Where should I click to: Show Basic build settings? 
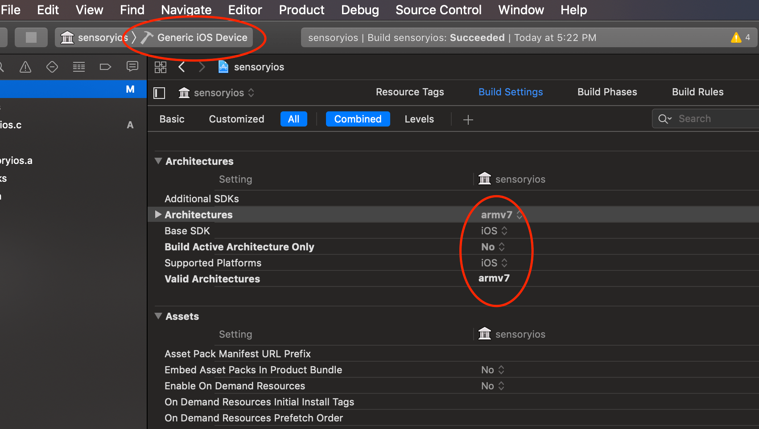tap(172, 119)
